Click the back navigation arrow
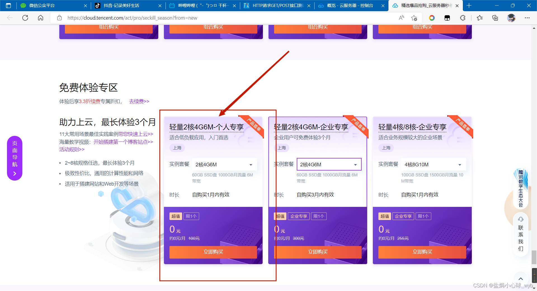The width and height of the screenshot is (537, 291). point(10,18)
